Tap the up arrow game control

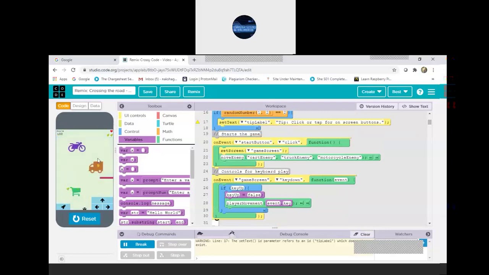[x=102, y=200]
